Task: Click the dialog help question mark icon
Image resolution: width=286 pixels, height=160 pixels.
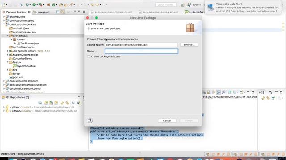Action: [x=90, y=120]
